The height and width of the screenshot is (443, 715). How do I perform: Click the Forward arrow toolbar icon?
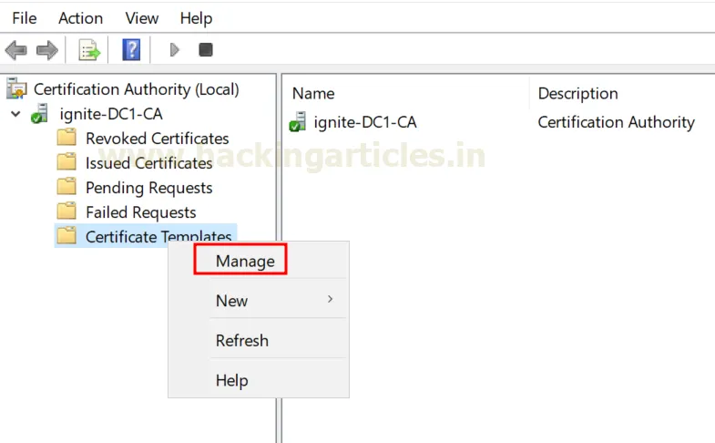pos(47,49)
